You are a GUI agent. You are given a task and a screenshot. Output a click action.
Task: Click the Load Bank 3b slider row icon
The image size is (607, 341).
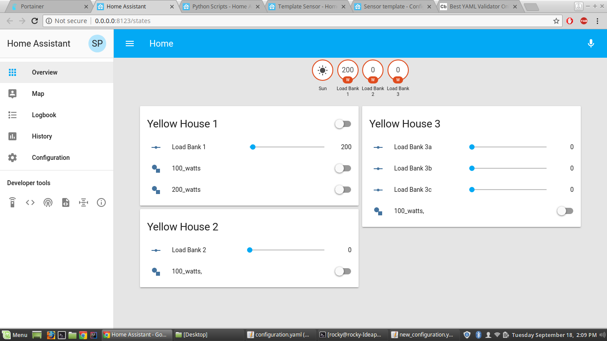pos(378,168)
